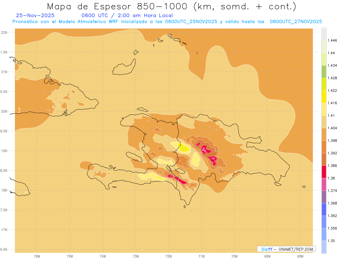
Task: Click the longitude label "69W"
Action: click(x=267, y=256)
